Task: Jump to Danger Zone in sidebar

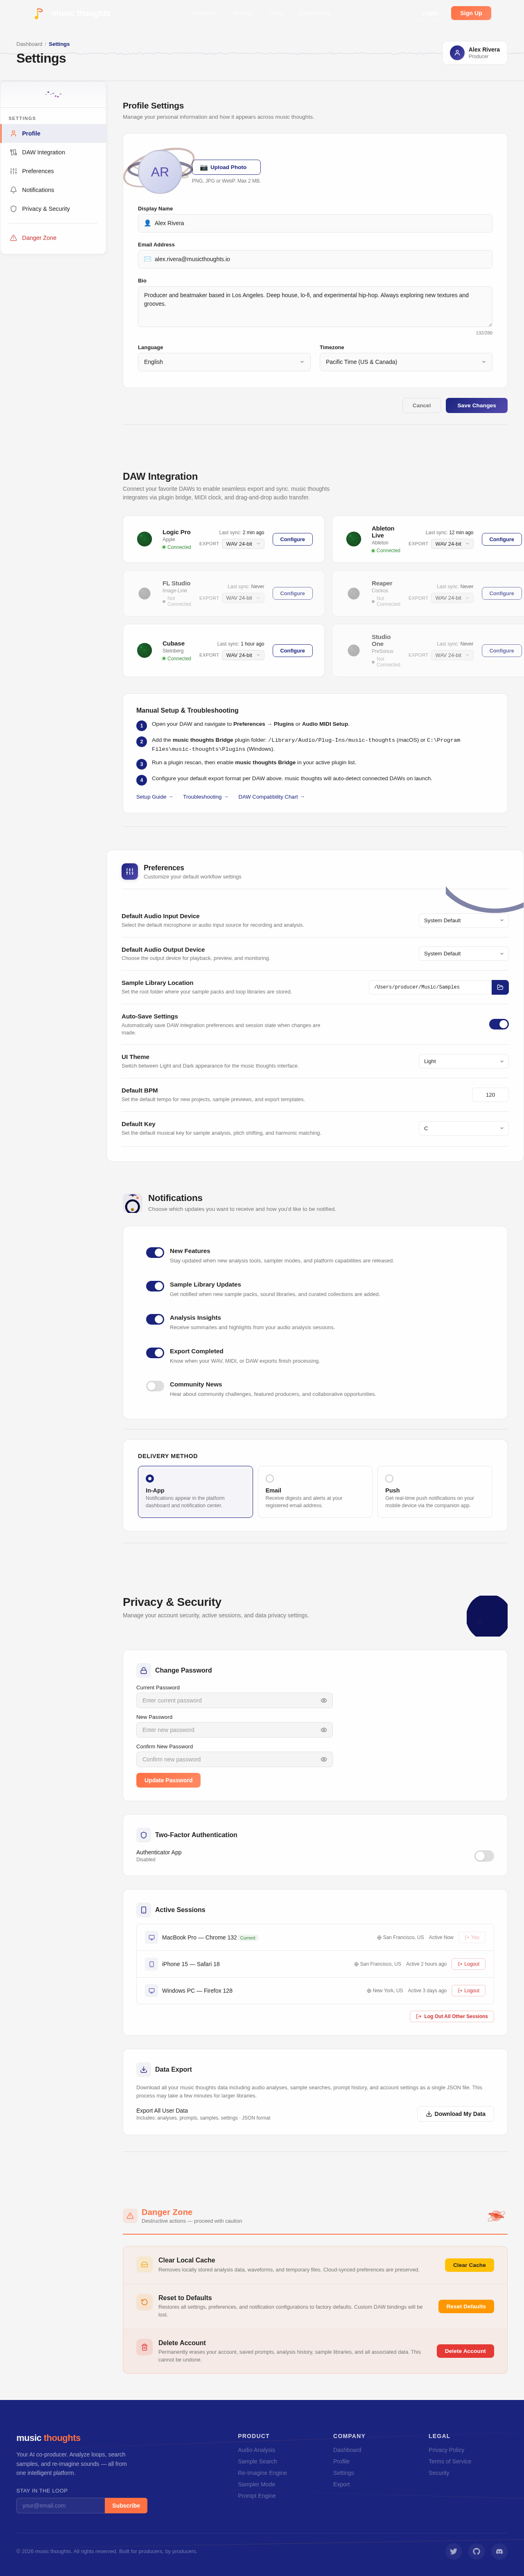Action: coord(53,238)
